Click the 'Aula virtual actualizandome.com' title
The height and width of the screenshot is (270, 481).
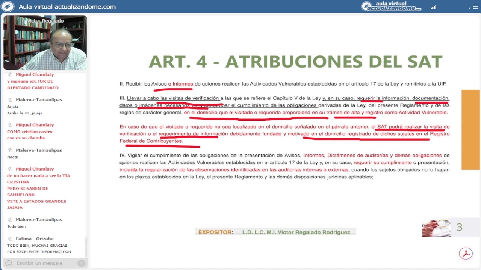(67, 7)
